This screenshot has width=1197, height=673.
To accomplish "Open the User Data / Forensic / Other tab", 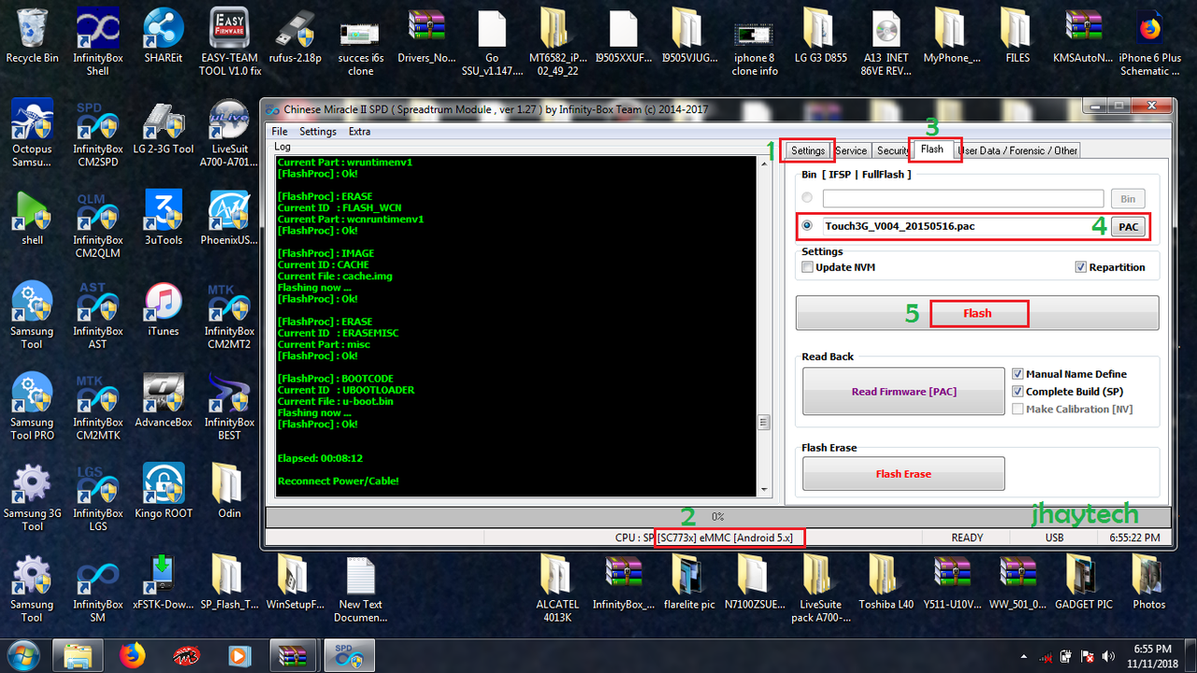I will [x=1017, y=150].
